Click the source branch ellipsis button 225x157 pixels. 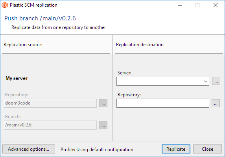(x=103, y=125)
